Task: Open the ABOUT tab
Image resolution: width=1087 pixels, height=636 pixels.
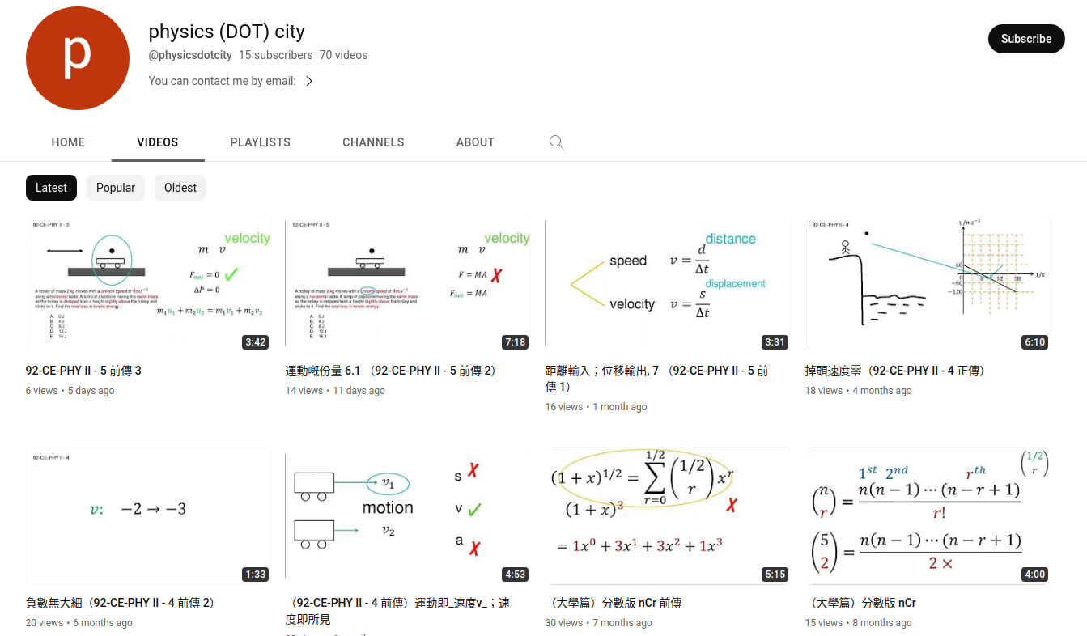Action: click(x=475, y=142)
